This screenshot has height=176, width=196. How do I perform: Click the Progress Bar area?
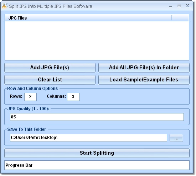97,165
